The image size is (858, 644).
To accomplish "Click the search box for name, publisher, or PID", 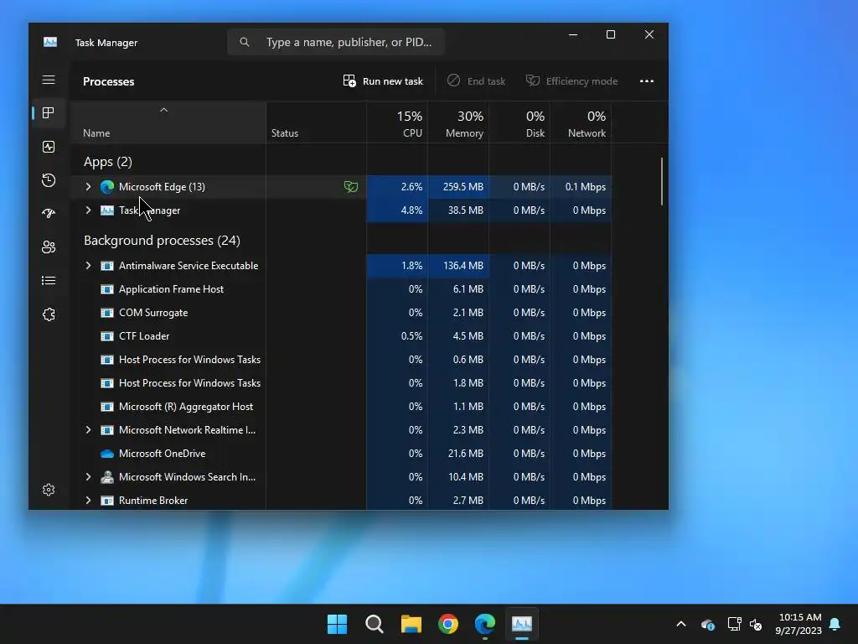I will pyautogui.click(x=335, y=42).
